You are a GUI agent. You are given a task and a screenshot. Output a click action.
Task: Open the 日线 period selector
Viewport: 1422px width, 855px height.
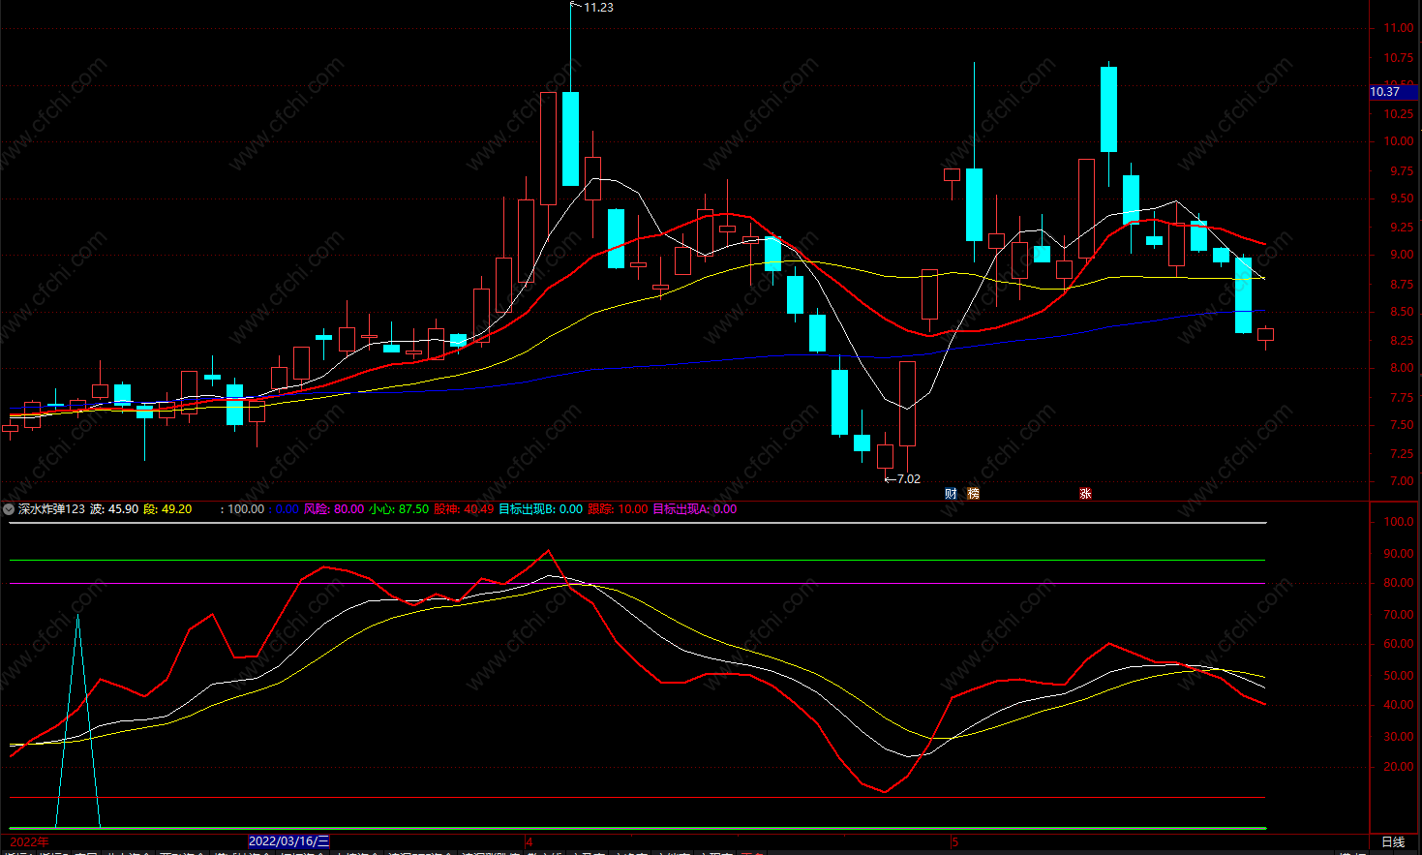click(x=1392, y=841)
